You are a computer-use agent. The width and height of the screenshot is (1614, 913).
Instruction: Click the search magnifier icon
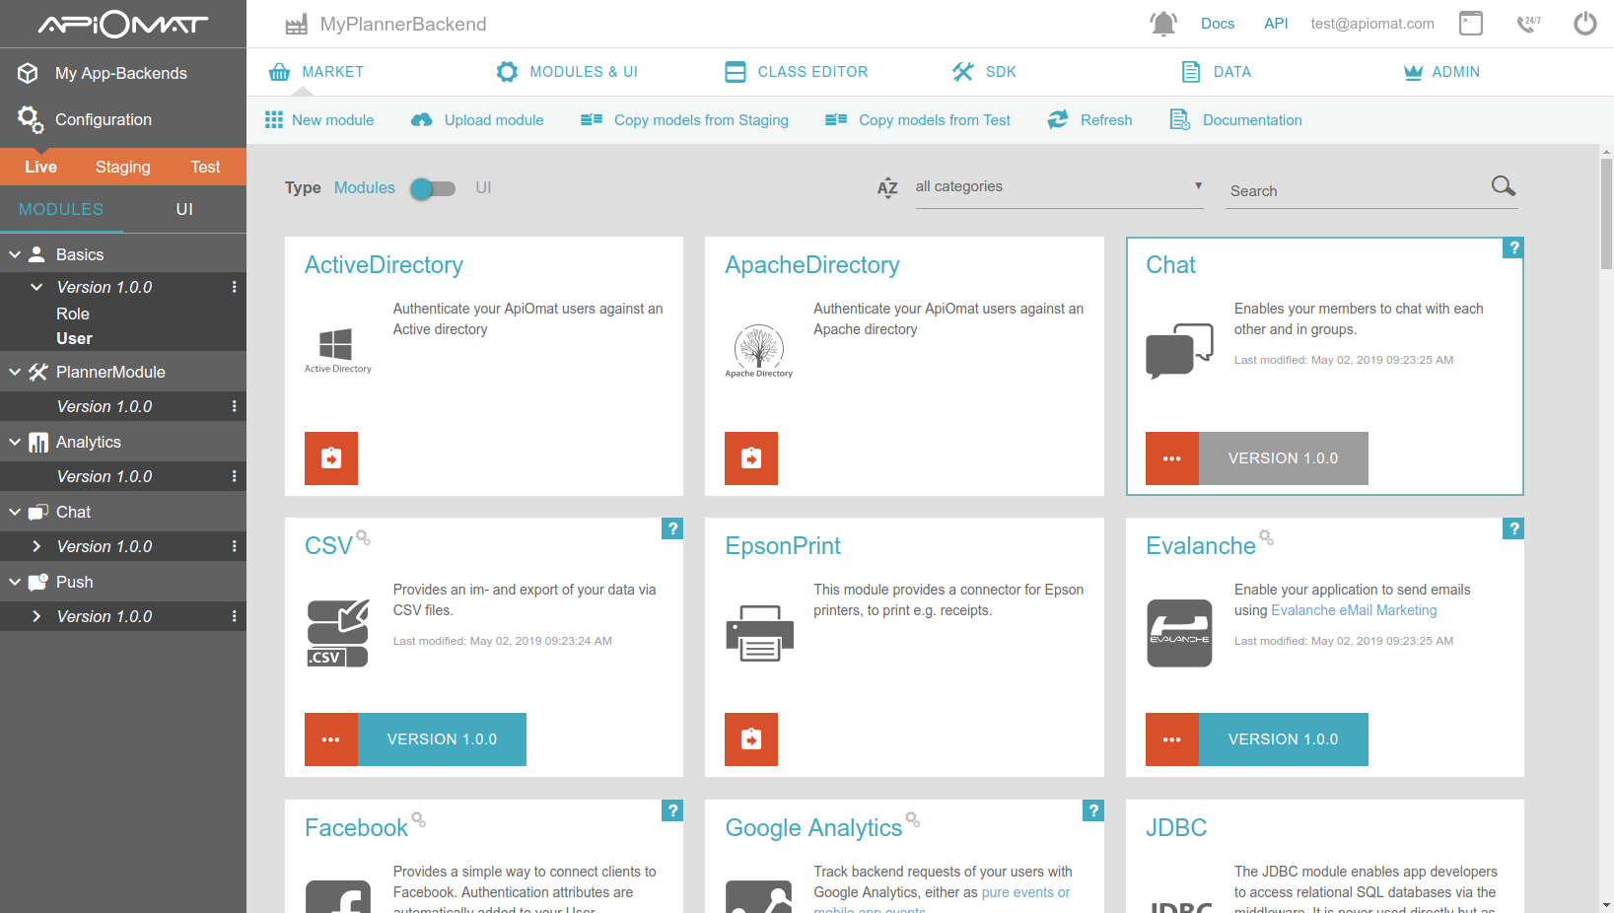(1504, 185)
